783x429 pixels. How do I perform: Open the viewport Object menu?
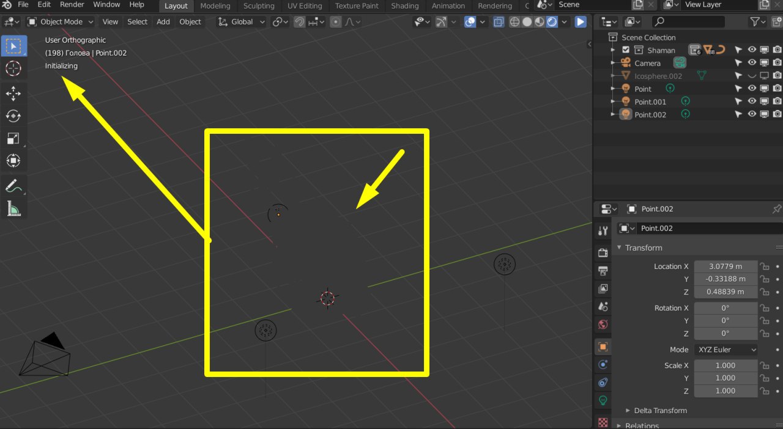coord(190,22)
